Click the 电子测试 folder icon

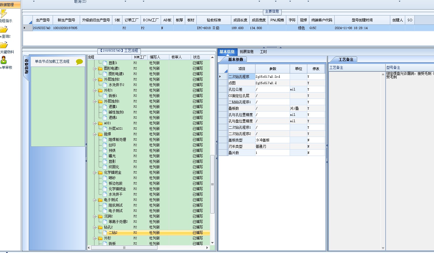pyautogui.click(x=101, y=200)
